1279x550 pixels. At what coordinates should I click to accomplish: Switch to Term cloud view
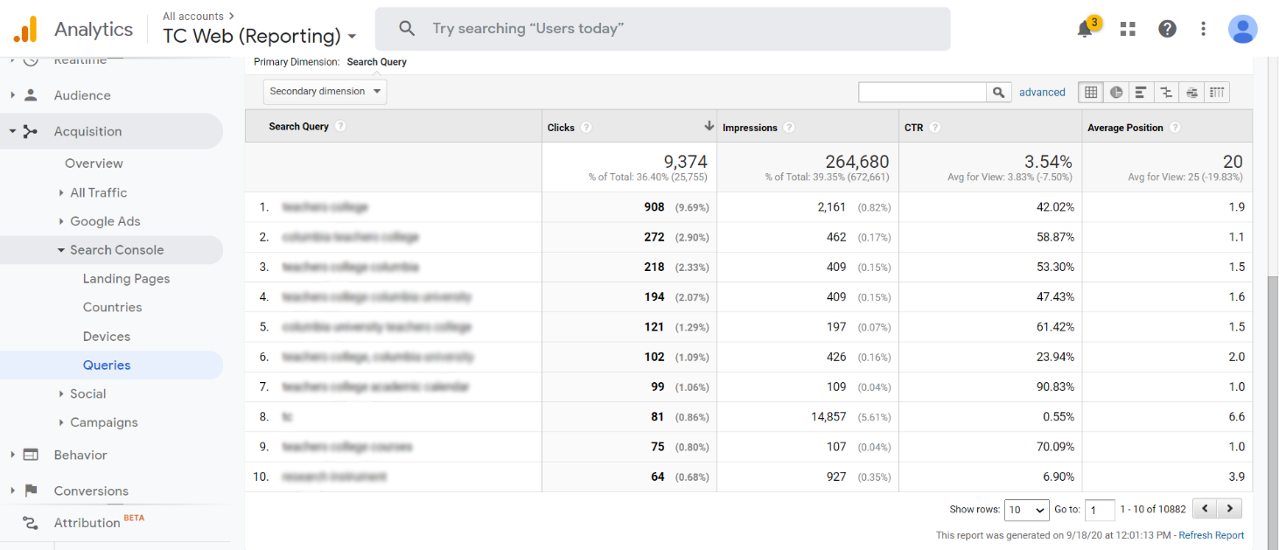tap(1192, 92)
